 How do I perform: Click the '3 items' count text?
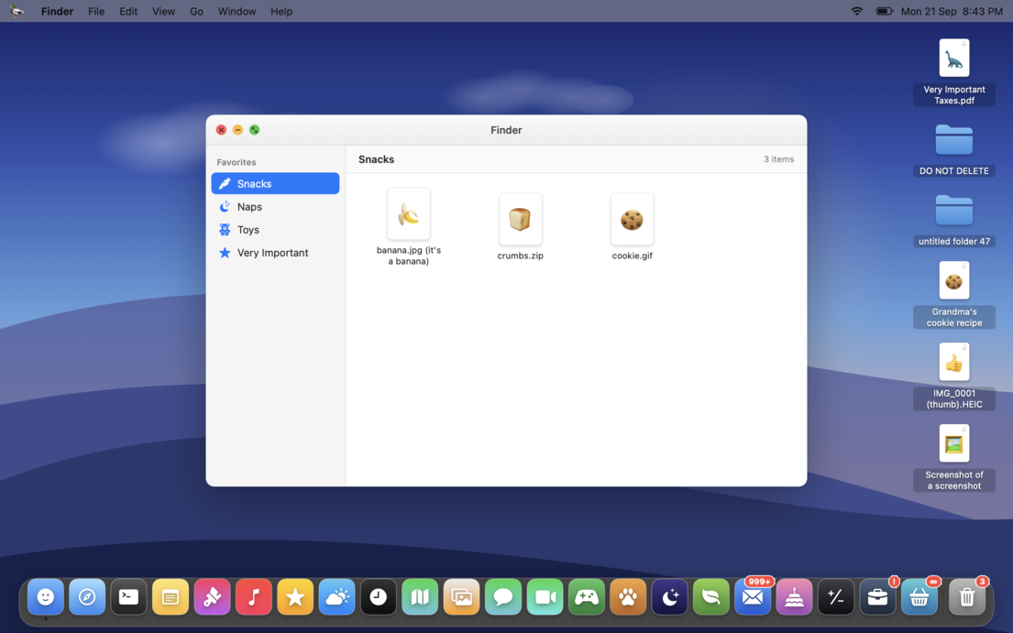tap(778, 158)
